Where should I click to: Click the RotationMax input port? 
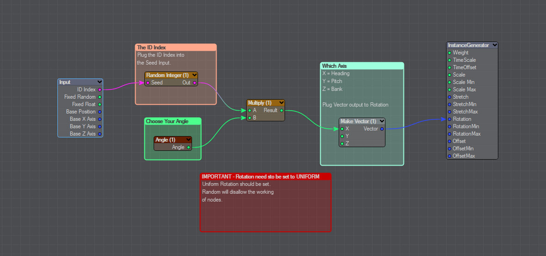450,134
